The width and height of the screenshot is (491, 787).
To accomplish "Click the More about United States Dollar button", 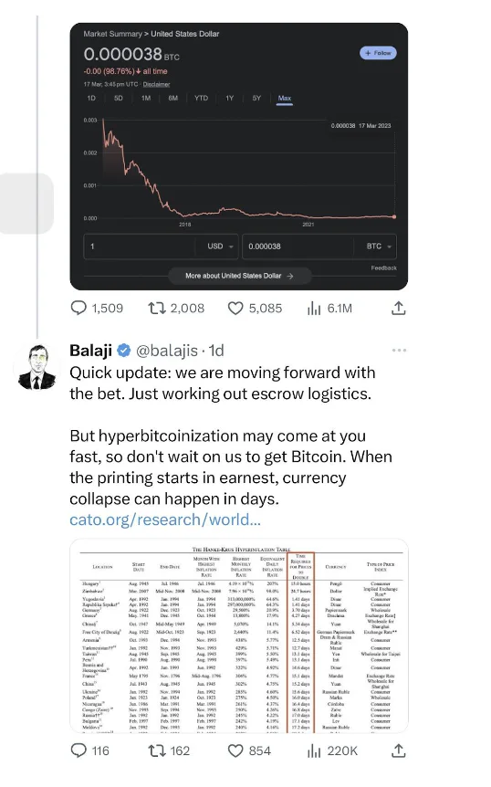I will click(239, 276).
